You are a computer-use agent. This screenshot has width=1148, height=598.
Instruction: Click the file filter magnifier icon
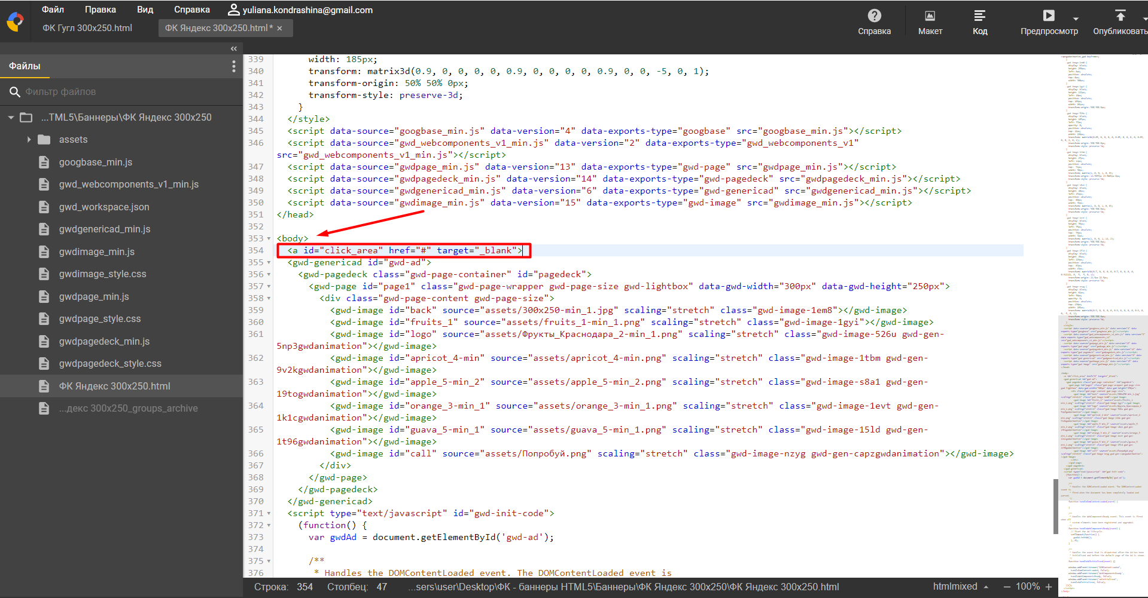click(15, 92)
